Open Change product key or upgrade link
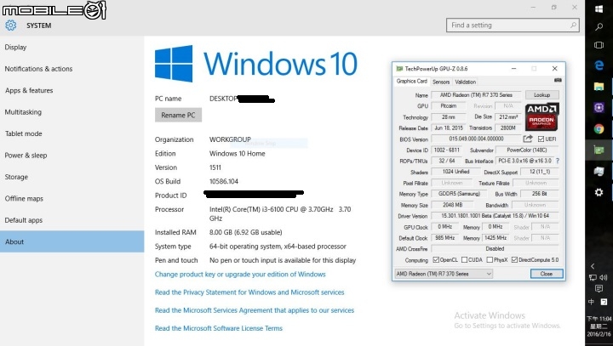 [x=240, y=275]
